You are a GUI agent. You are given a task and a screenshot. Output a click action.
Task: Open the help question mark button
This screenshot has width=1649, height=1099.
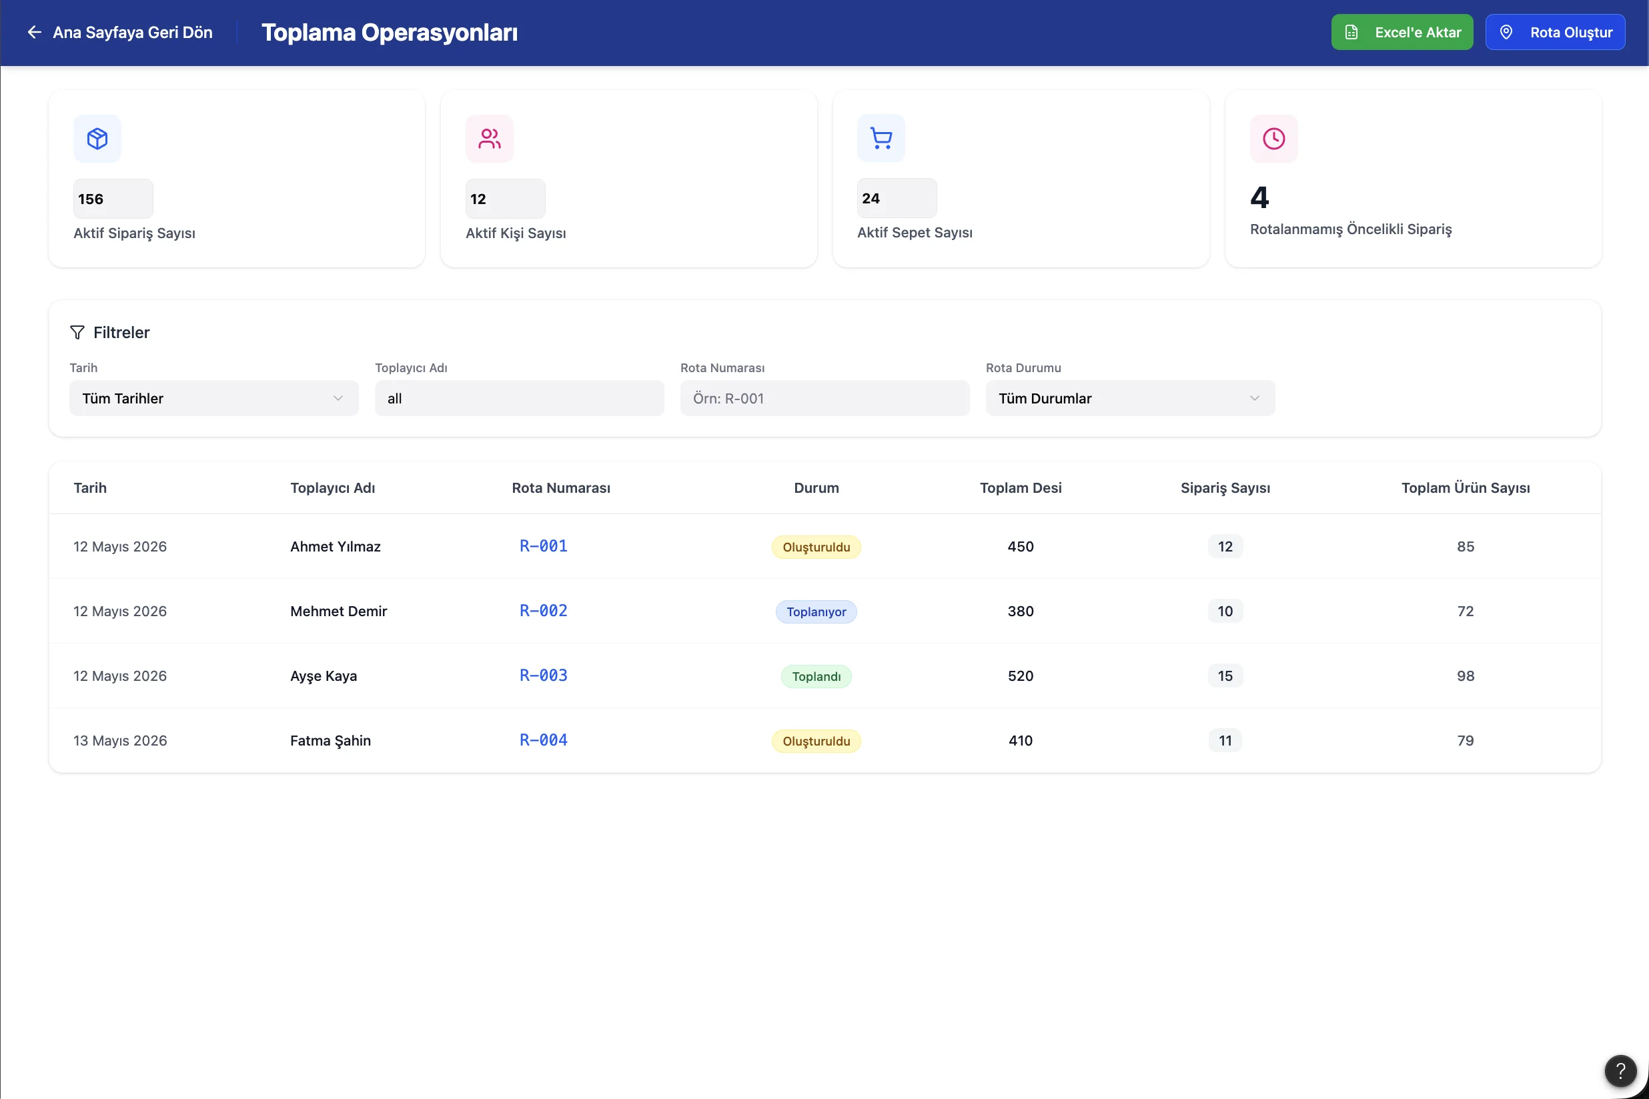coord(1620,1070)
